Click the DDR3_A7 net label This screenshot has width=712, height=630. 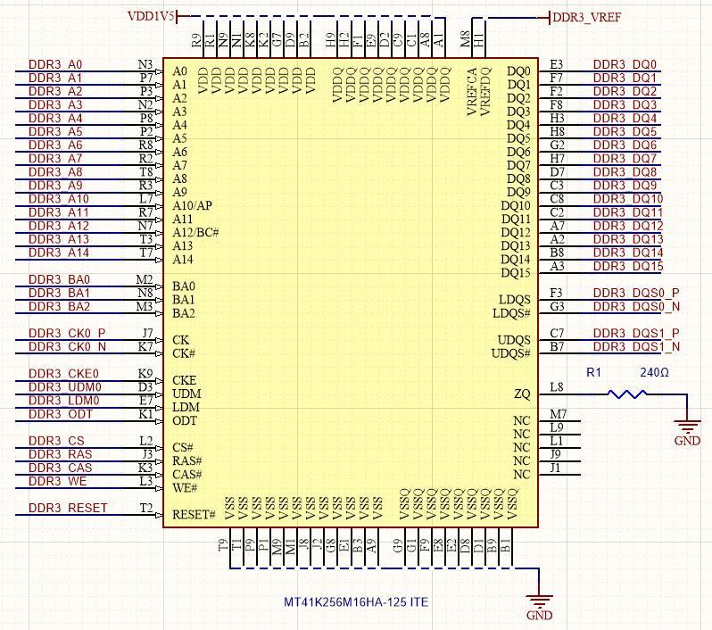click(55, 159)
